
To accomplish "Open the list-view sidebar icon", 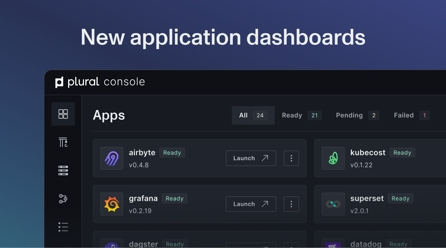I will (x=63, y=227).
